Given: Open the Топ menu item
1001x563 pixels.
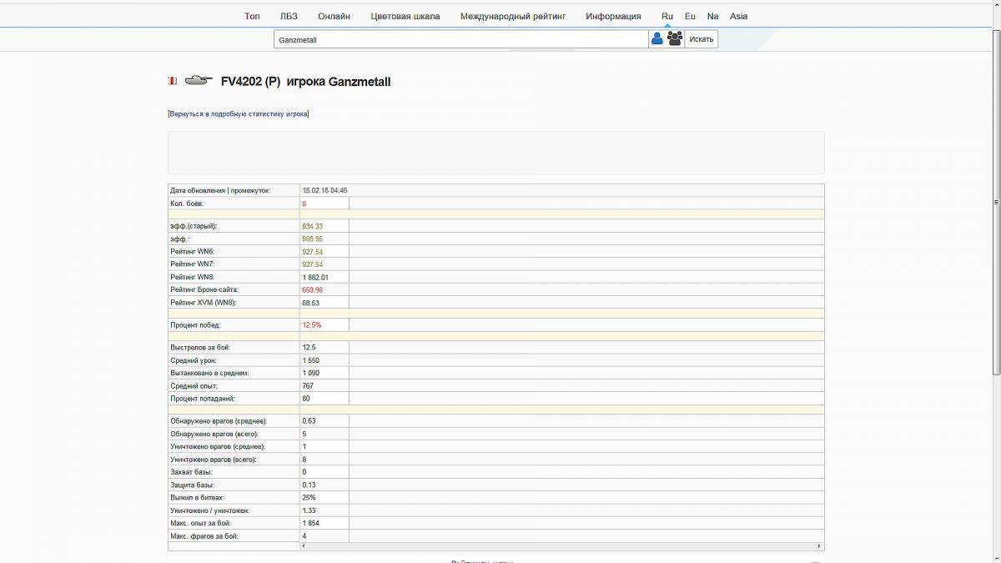Looking at the screenshot, I should [x=252, y=16].
